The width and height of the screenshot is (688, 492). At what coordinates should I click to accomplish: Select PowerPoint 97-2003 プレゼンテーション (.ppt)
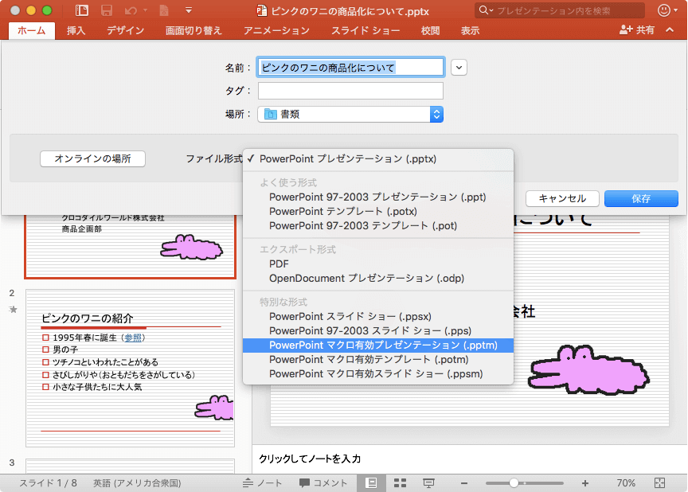377,197
